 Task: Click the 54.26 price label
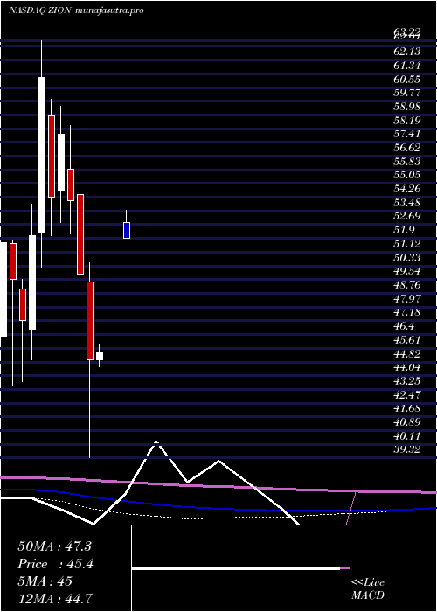coord(407,189)
